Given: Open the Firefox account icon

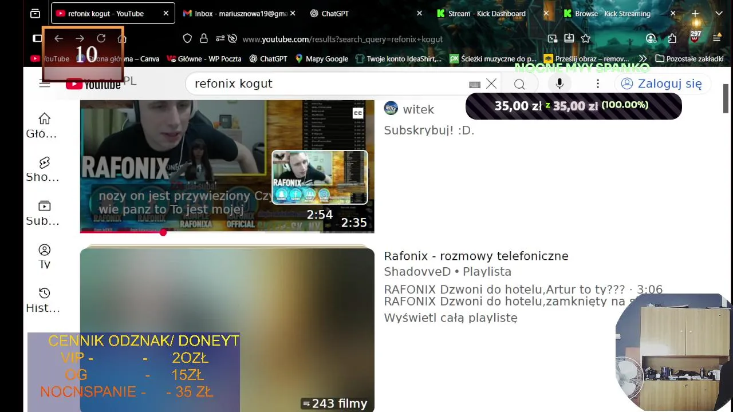Looking at the screenshot, I should click(x=651, y=38).
